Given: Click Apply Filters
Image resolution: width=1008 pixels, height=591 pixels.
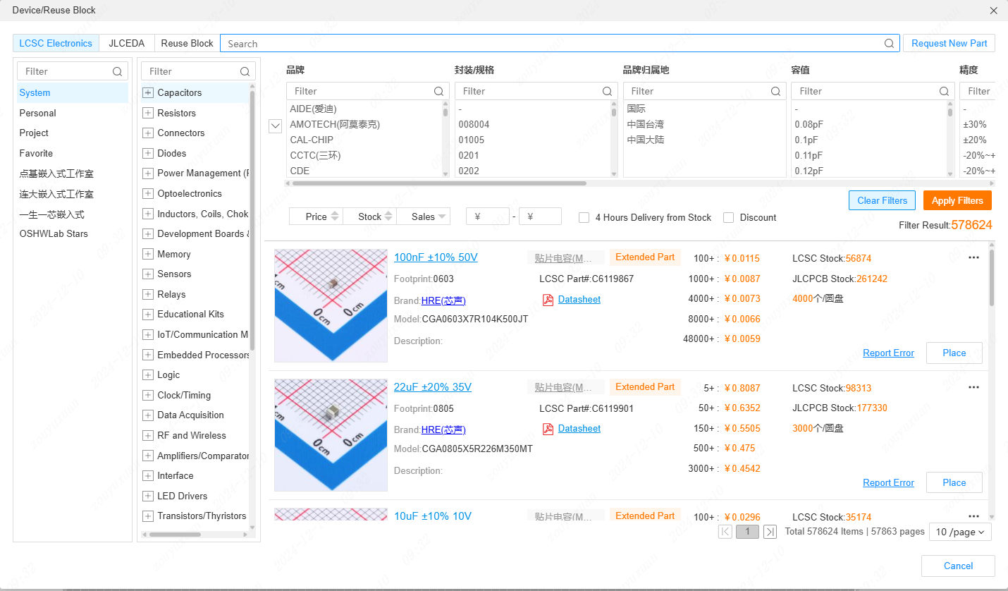Looking at the screenshot, I should [x=957, y=200].
